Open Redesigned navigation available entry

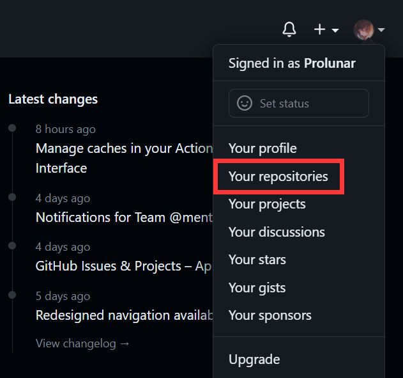tap(124, 315)
